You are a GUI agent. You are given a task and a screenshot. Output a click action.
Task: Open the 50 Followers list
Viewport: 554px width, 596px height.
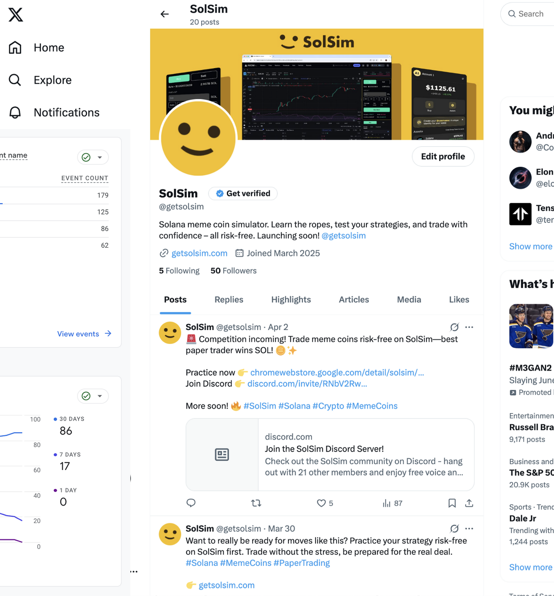pyautogui.click(x=234, y=271)
